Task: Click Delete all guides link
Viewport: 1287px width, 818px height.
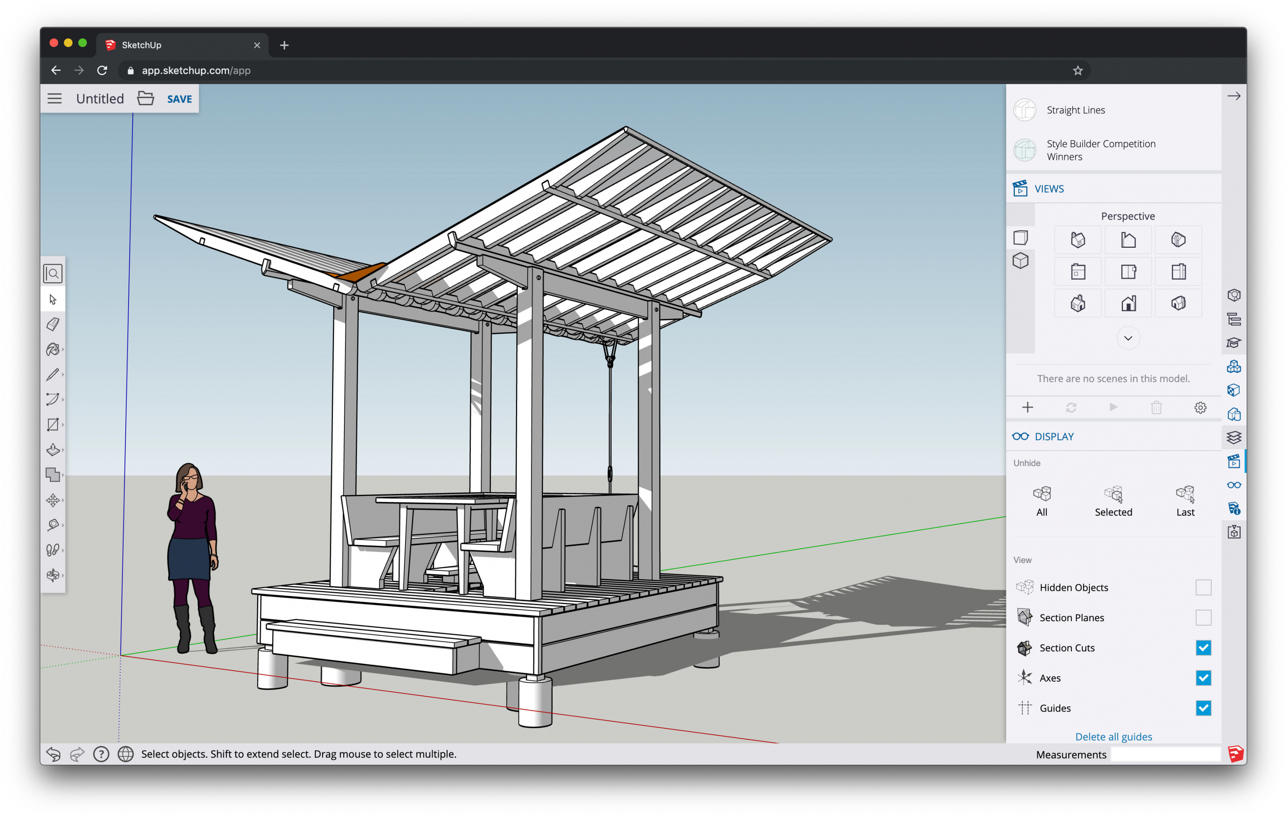Action: coord(1115,736)
